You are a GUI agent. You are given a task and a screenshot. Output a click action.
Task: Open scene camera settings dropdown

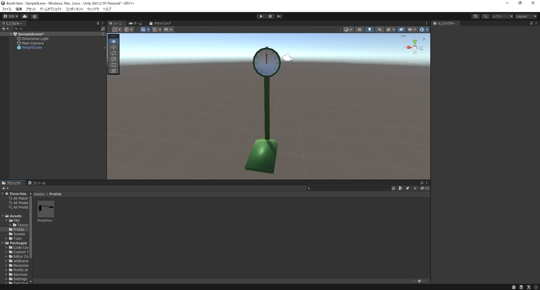pyautogui.click(x=411, y=30)
